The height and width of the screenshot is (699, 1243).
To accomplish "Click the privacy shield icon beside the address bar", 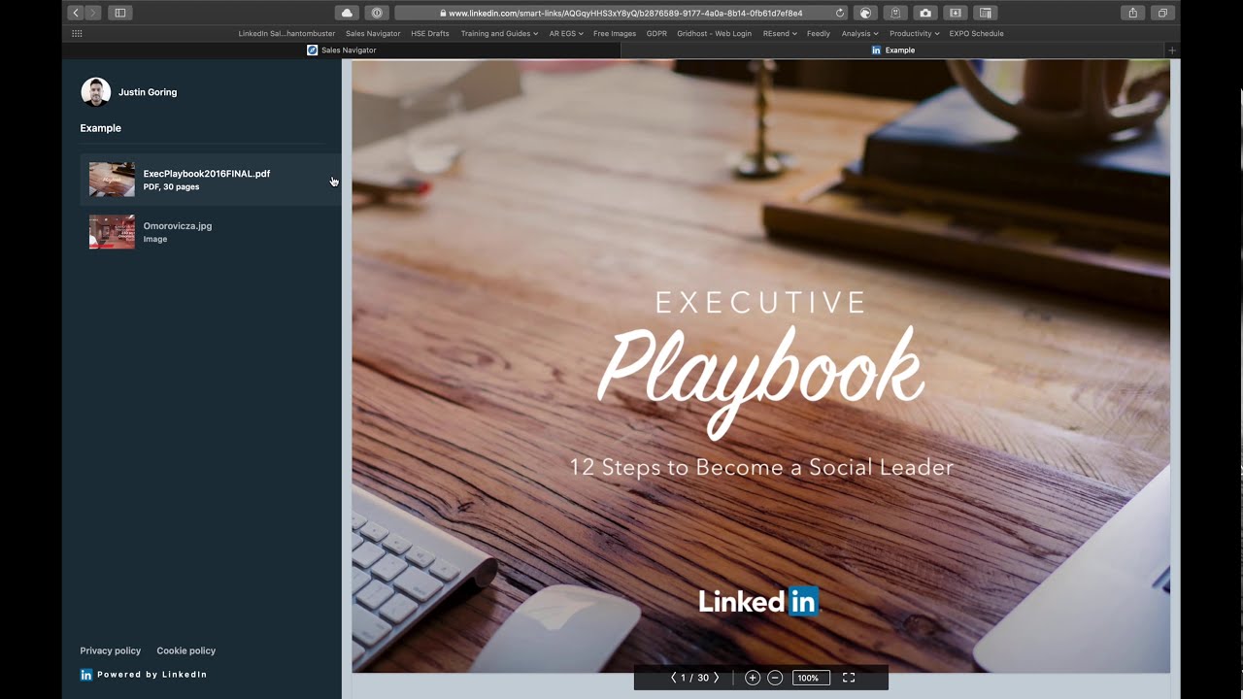I will point(377,13).
